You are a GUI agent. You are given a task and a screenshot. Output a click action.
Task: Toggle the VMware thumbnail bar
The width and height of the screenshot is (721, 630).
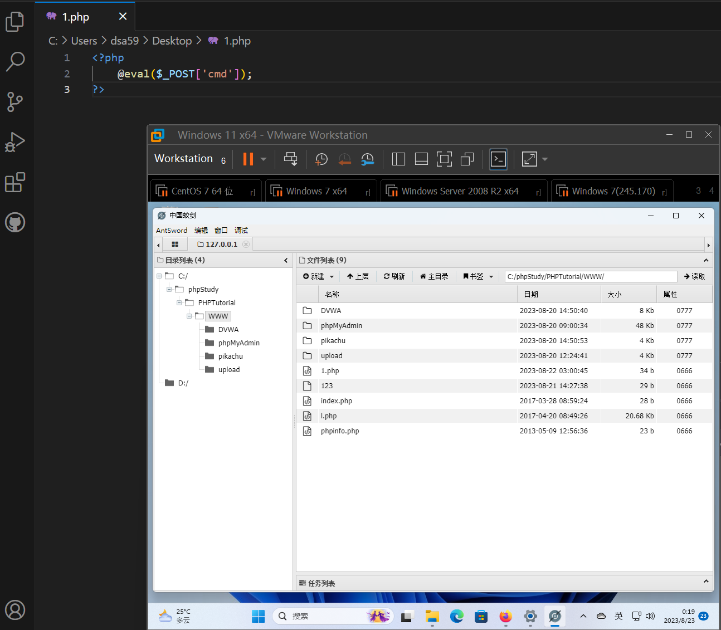click(421, 159)
